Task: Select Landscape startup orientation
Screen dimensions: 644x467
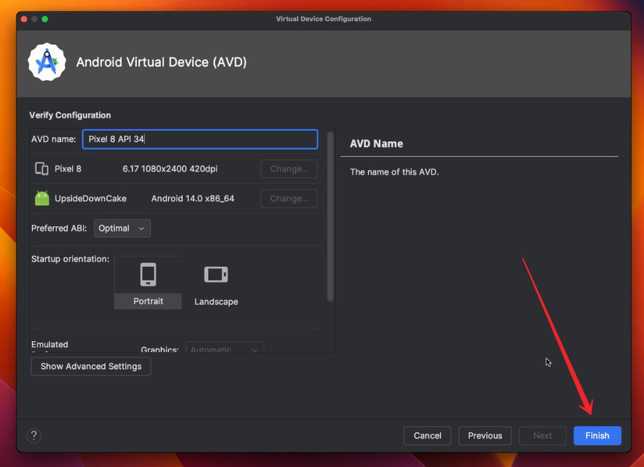Action: click(216, 285)
